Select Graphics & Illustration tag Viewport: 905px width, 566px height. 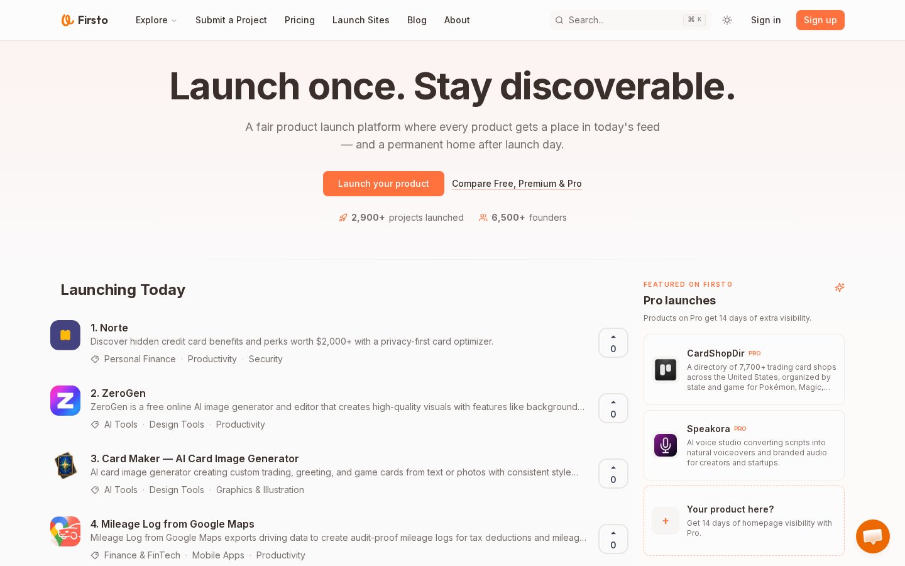point(260,490)
